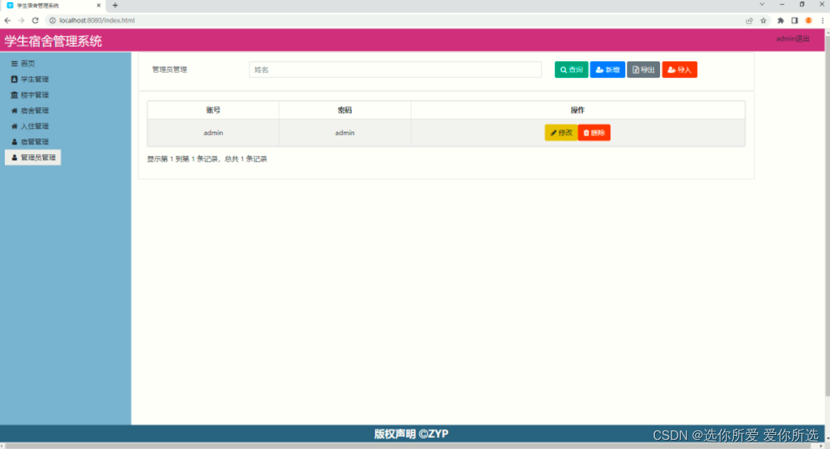The width and height of the screenshot is (830, 449).
Task: Click the browser back arrow
Action: point(8,21)
